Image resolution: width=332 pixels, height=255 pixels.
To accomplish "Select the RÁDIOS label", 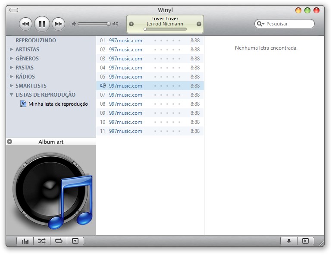I will [x=25, y=76].
